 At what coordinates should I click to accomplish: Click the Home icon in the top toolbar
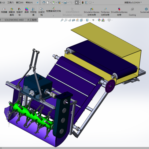[44, 3]
